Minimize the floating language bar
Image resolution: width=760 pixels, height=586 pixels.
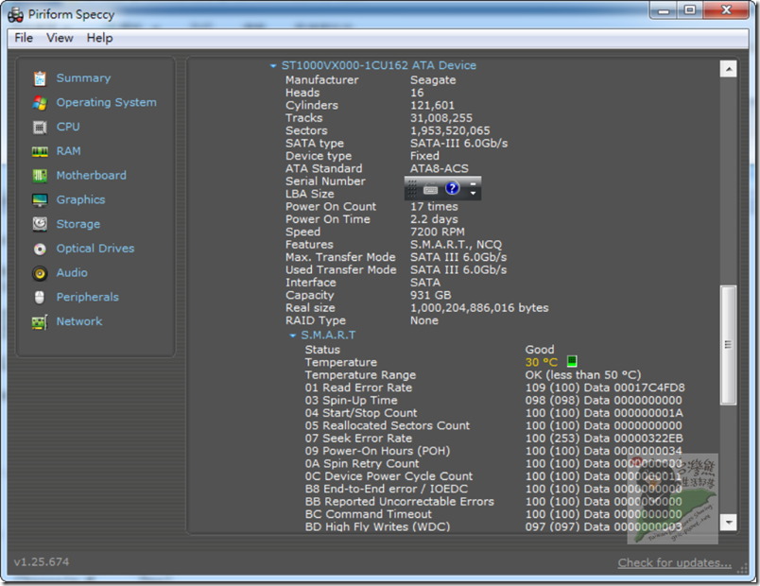click(473, 183)
